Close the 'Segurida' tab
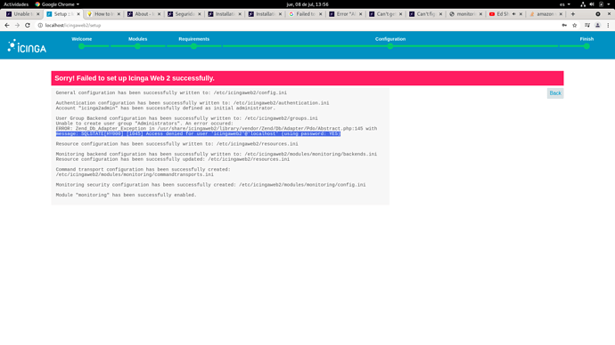Image resolution: width=615 pixels, height=345 pixels. pyautogui.click(x=200, y=13)
